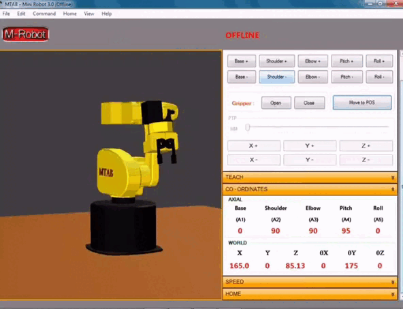Click the CO-ORDINATES panel header label
The height and width of the screenshot is (309, 403).
click(x=246, y=189)
